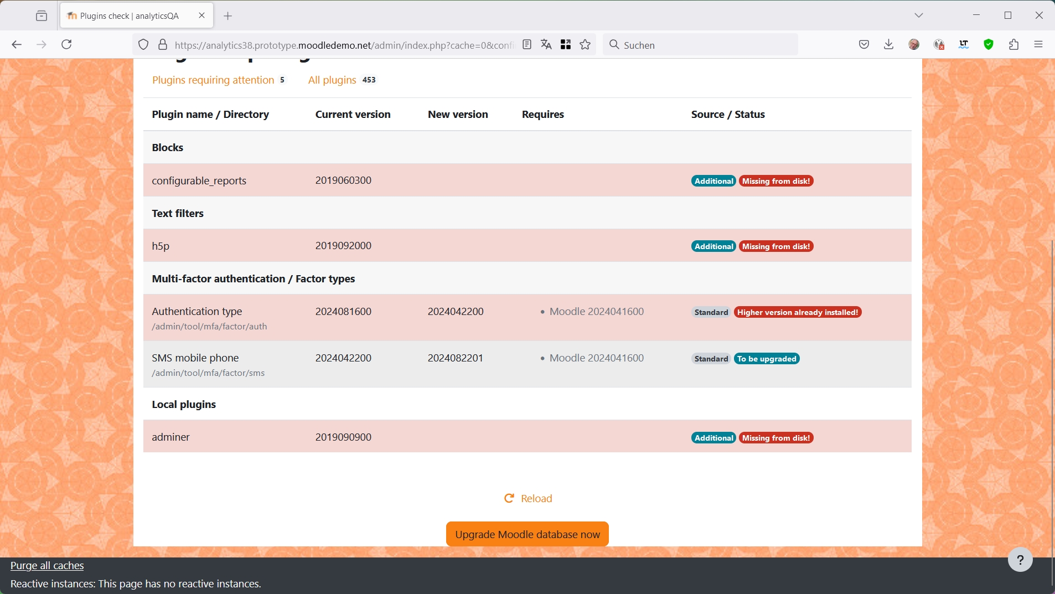View site security padlock information
This screenshot has width=1055, height=594.
pos(163,45)
